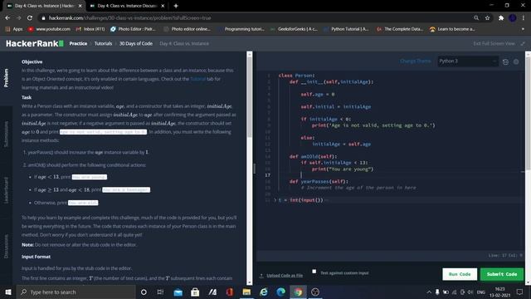Open File Explorer on taskbar

pos(246,292)
